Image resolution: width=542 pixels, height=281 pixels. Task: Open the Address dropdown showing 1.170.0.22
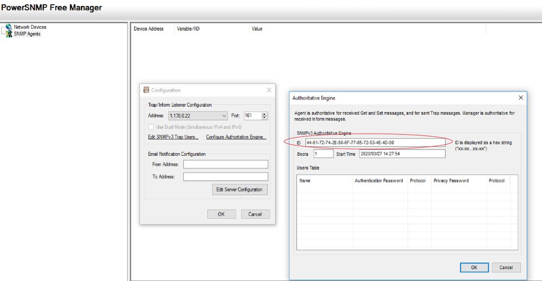(x=197, y=116)
